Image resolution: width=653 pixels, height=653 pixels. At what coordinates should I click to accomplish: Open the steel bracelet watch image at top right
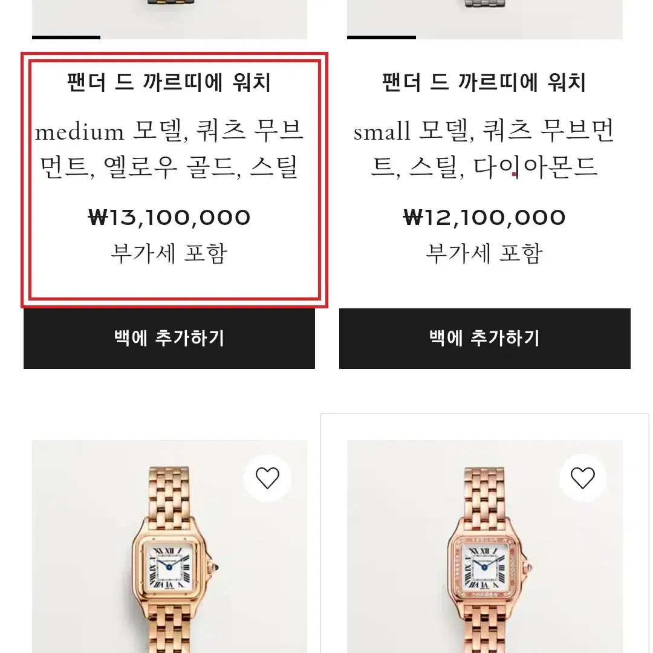pyautogui.click(x=485, y=18)
